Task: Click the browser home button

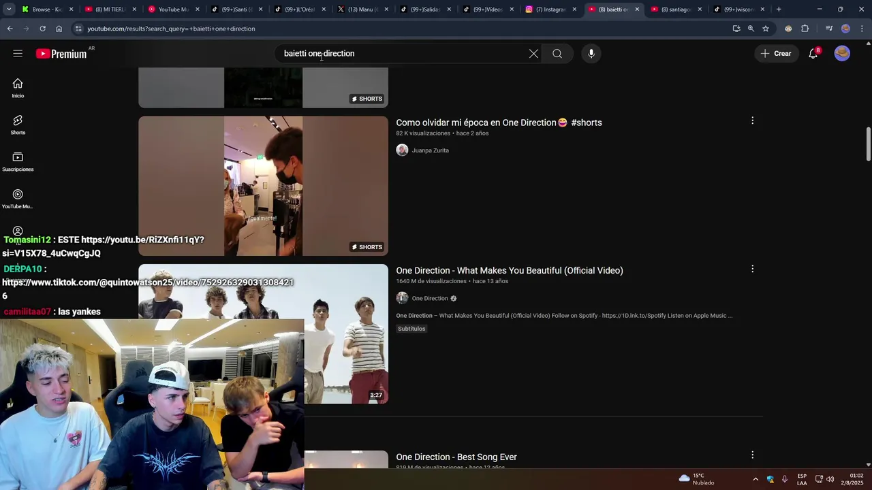Action: pyautogui.click(x=59, y=29)
